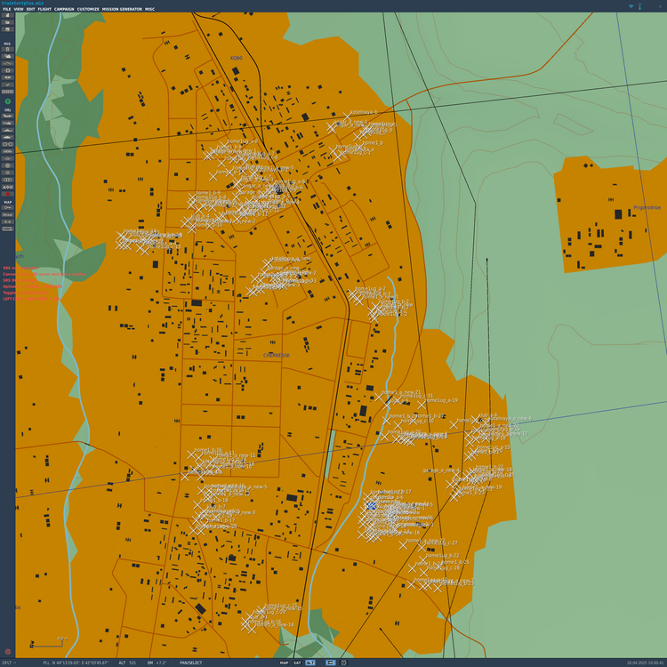
Task: Click the PAN/SELECT mode label
Action: pos(190,663)
